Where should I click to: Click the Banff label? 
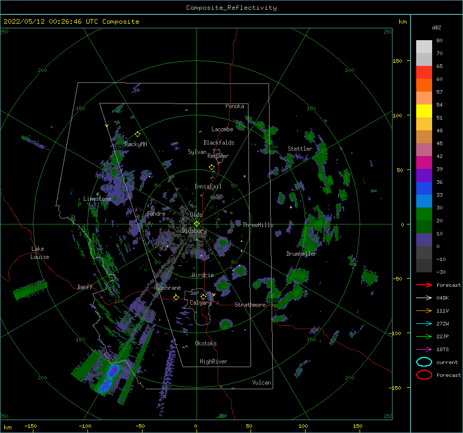pyautogui.click(x=85, y=287)
